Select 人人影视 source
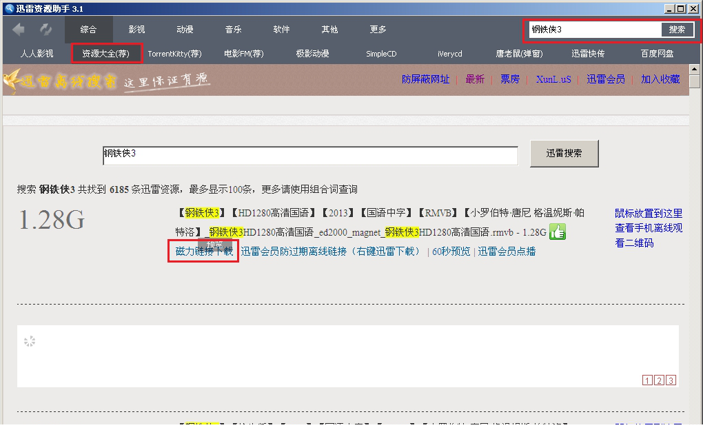This screenshot has width=703, height=441. point(37,54)
